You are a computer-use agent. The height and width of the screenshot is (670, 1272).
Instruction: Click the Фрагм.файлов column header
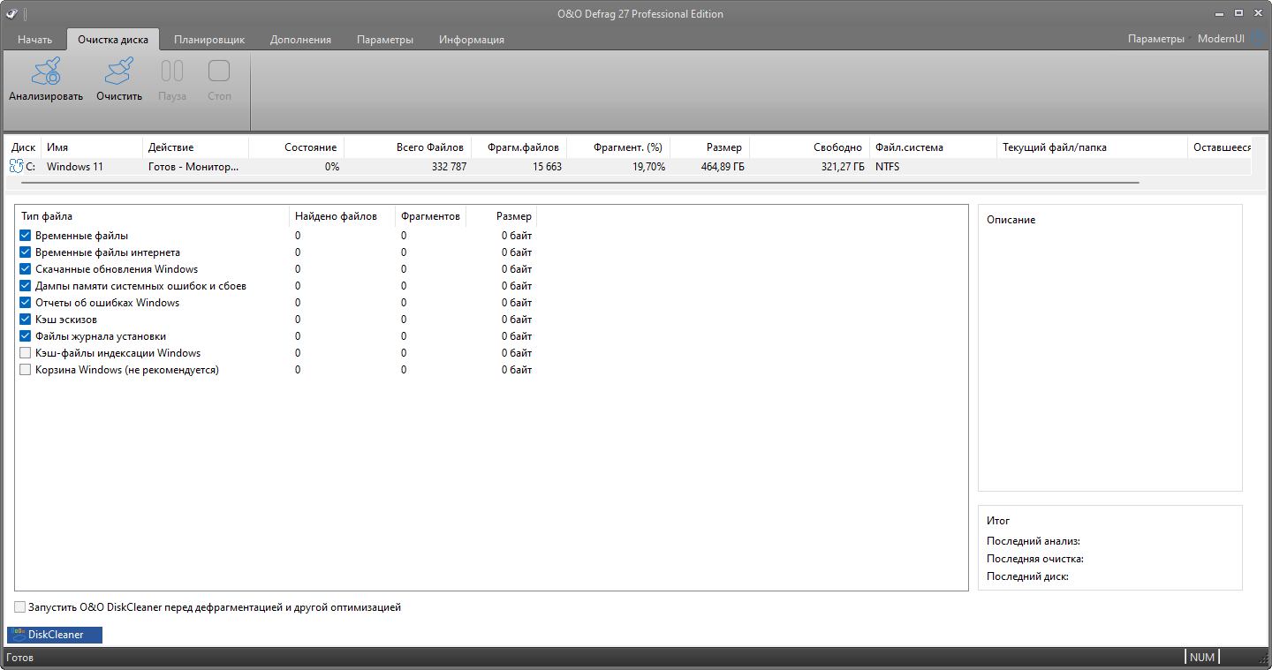tap(519, 147)
